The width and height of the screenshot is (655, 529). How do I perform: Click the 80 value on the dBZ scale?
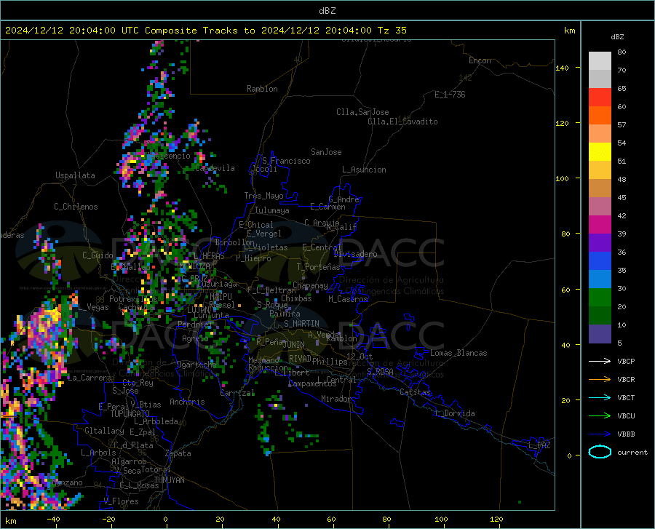[622, 52]
